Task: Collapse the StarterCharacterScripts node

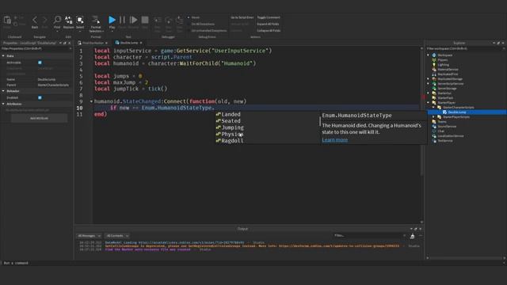Action: tap(433, 108)
